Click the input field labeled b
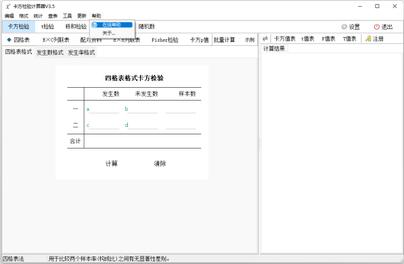404x264 pixels. (x=143, y=109)
